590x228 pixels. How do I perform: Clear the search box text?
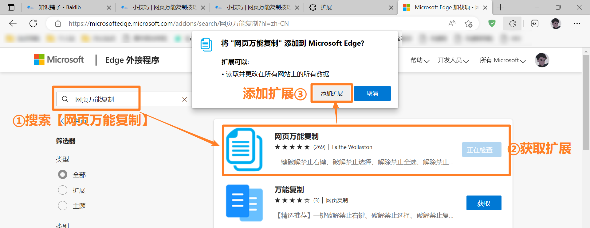pyautogui.click(x=185, y=99)
